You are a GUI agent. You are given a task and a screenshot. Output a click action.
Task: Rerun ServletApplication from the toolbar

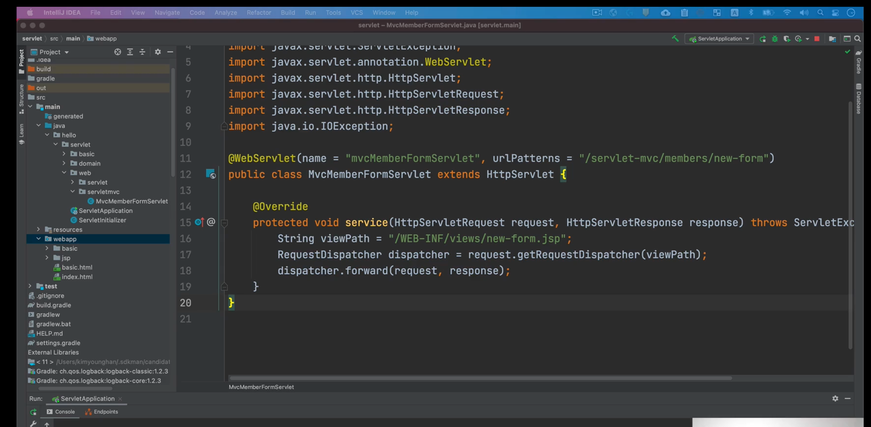click(763, 39)
